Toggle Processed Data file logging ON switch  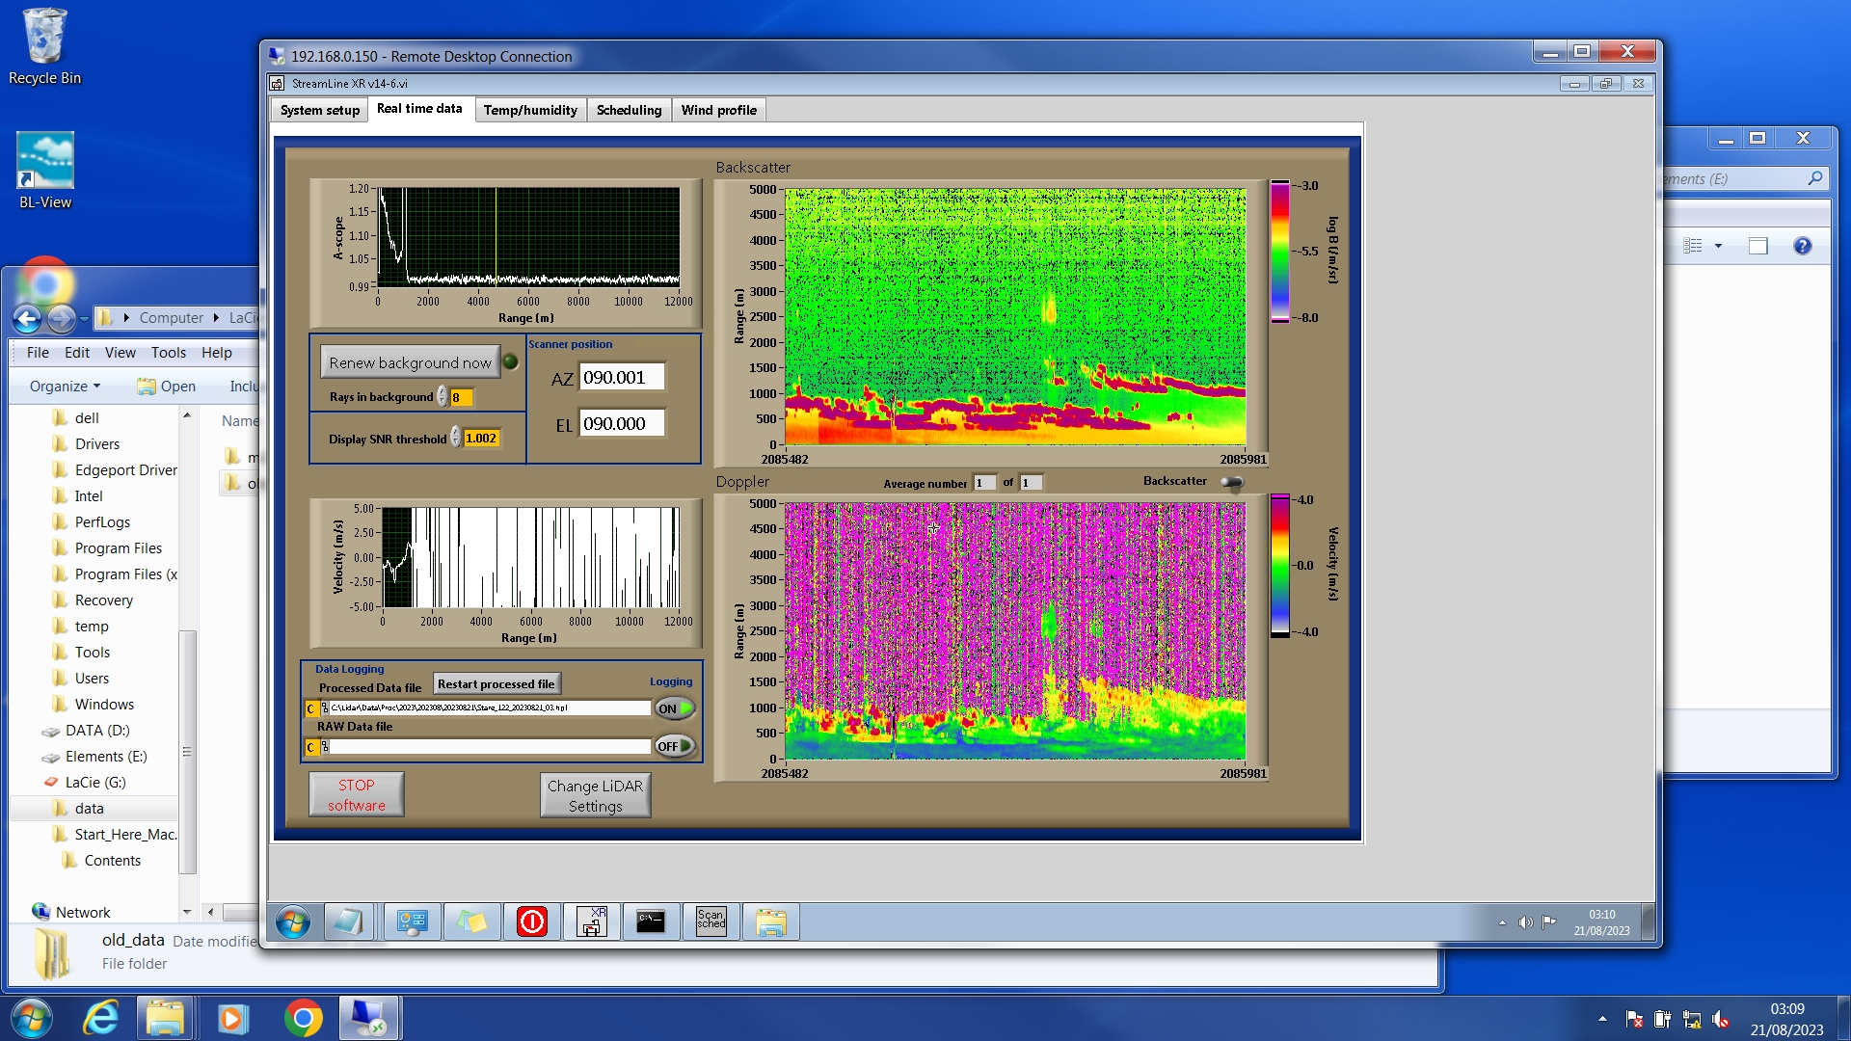[x=675, y=708]
